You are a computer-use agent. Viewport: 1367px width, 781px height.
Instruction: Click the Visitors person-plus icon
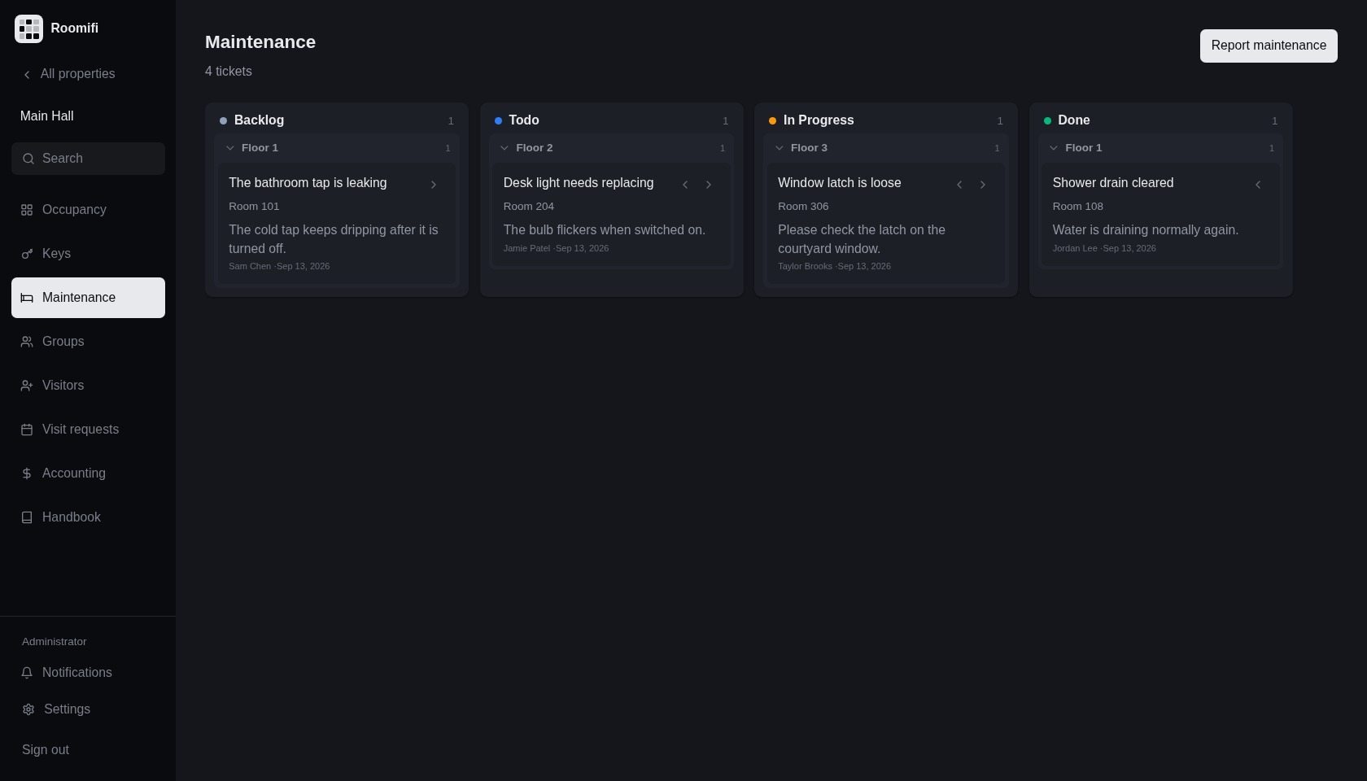[x=27, y=386]
